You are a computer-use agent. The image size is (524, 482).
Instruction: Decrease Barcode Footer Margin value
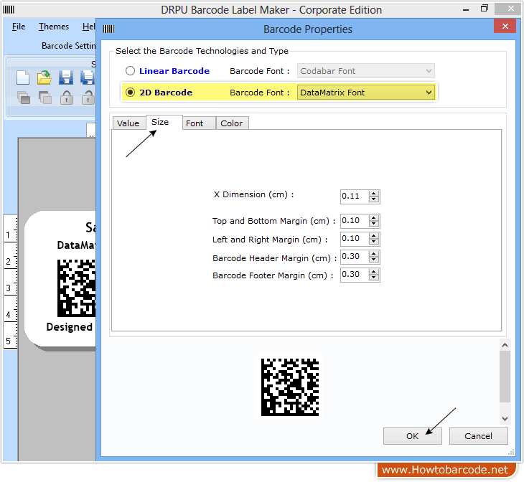click(x=374, y=278)
